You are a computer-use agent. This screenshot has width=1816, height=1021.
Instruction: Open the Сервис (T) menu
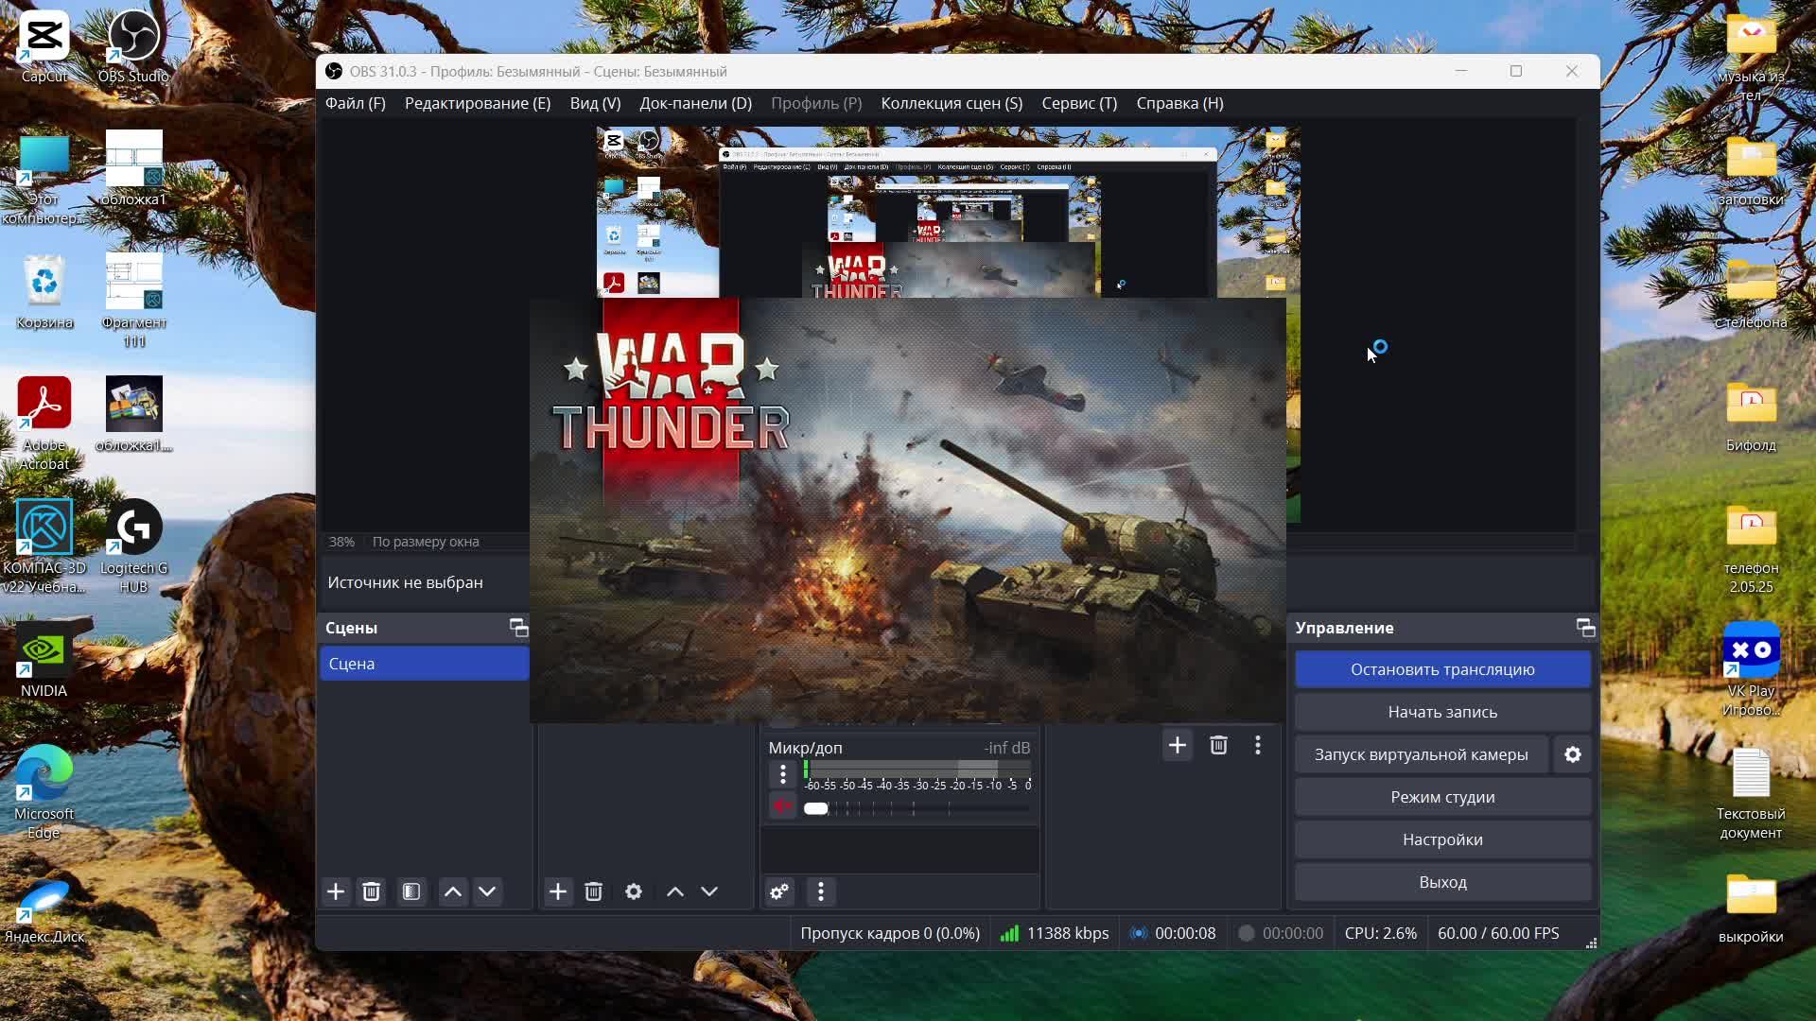point(1079,103)
